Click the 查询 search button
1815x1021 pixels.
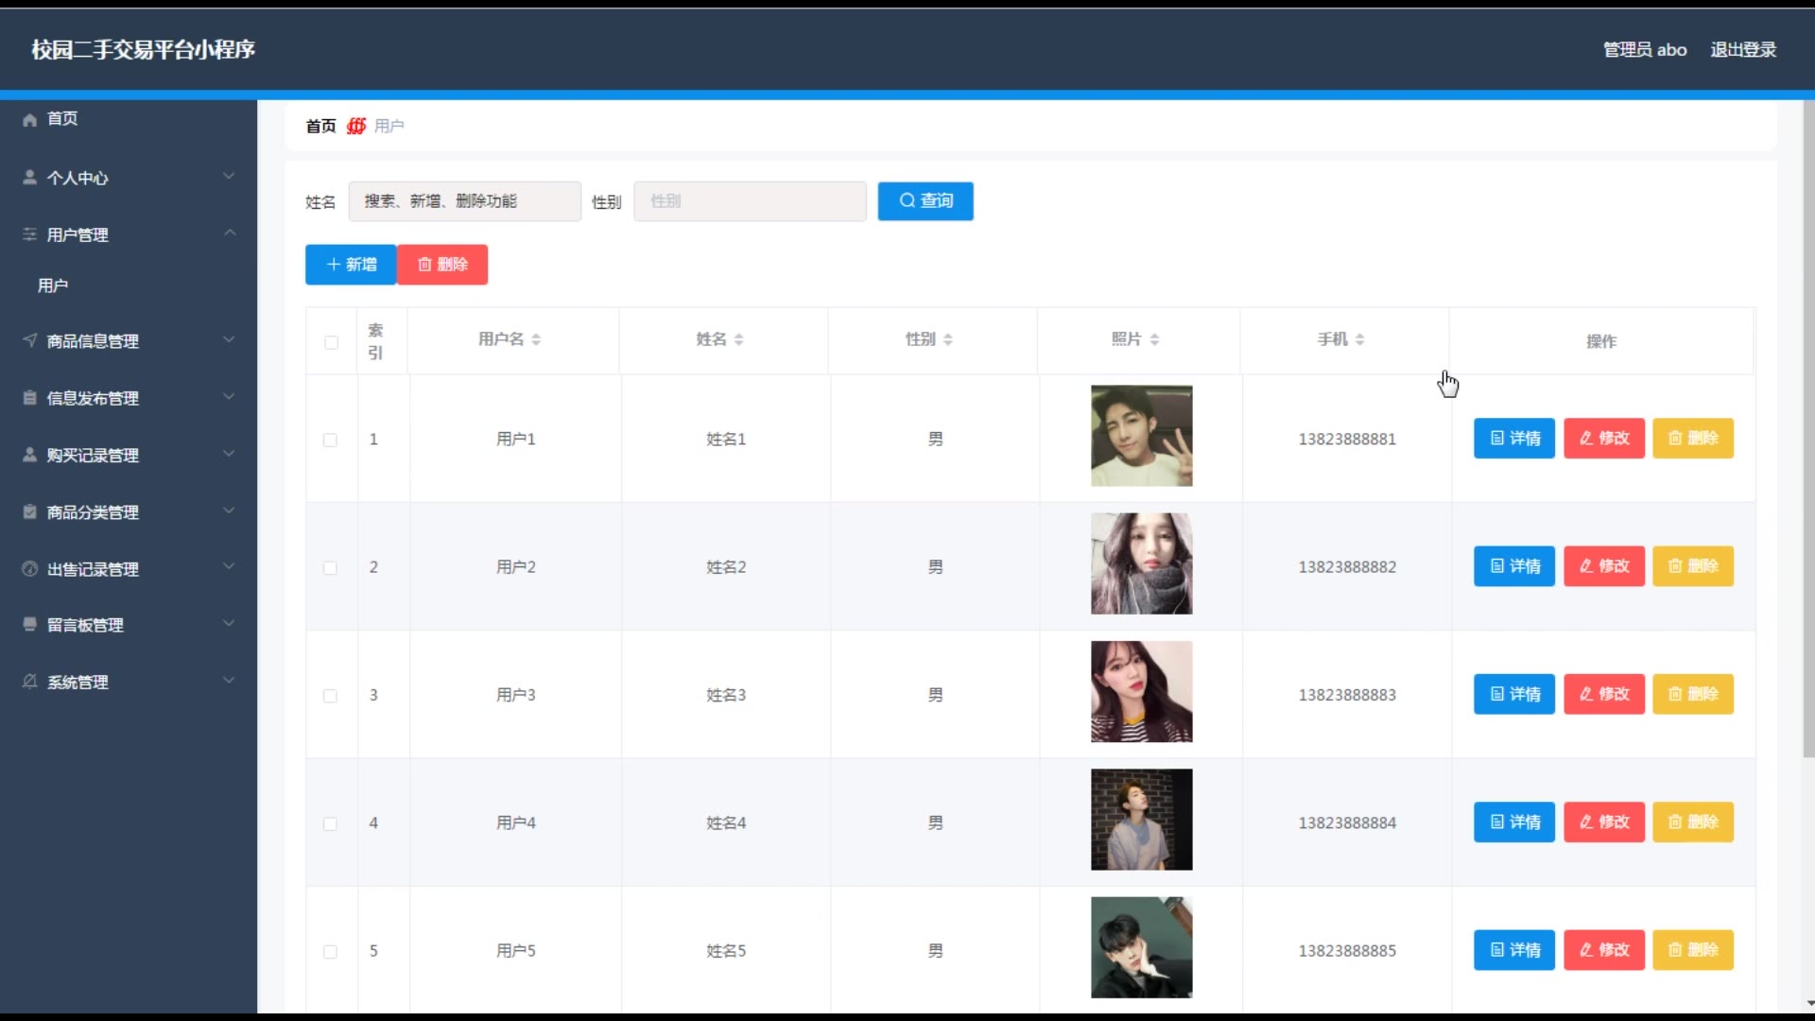click(925, 201)
